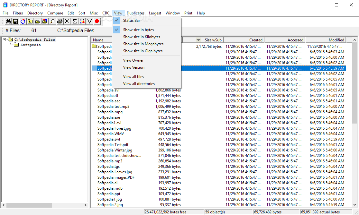The image size is (359, 215).
Task: Click the blue circular refresh icon
Action: point(23,21)
